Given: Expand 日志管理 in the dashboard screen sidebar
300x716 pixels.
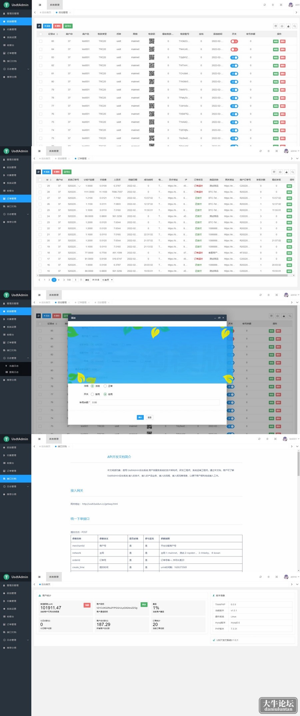Looking at the screenshot, I should (16, 640).
